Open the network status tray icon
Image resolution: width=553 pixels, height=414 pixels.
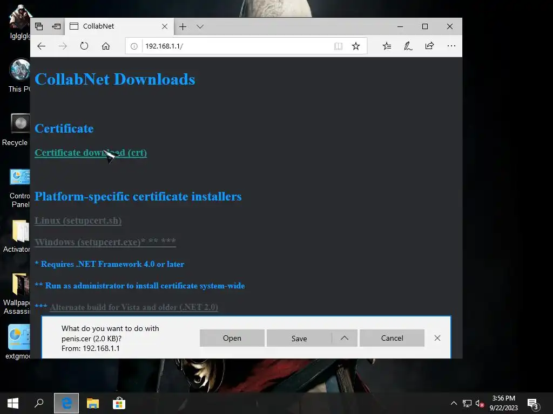[x=467, y=403]
